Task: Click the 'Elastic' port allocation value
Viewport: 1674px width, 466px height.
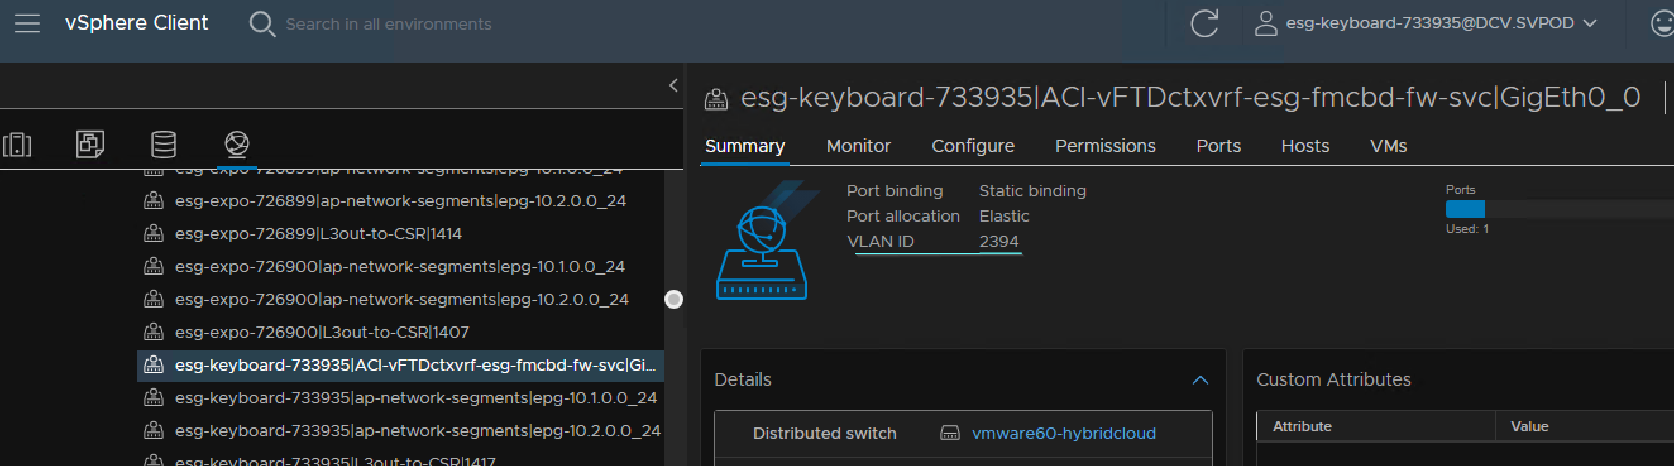Action: coord(1004,216)
